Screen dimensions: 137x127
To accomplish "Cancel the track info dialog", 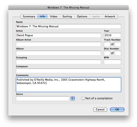I will [100, 109].
